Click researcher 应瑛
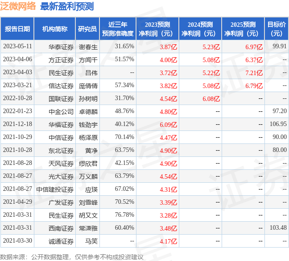This screenshot has height=261, width=289. click(91, 189)
